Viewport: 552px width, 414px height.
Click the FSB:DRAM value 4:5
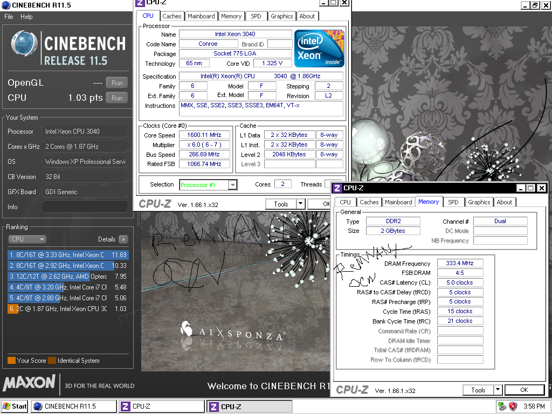[460, 273]
